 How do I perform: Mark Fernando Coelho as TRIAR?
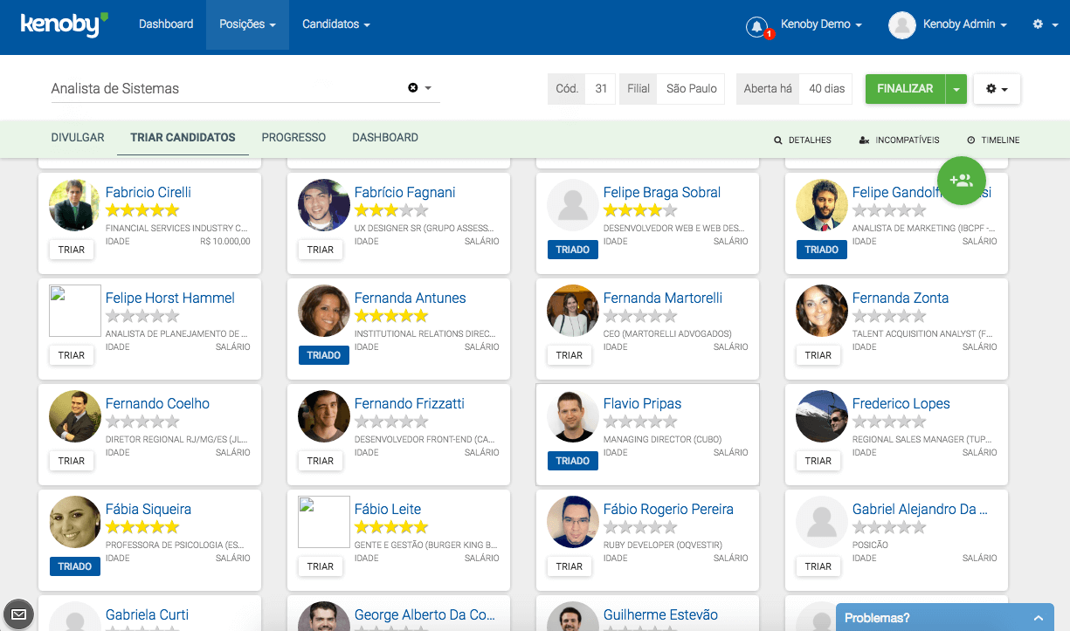point(72,461)
